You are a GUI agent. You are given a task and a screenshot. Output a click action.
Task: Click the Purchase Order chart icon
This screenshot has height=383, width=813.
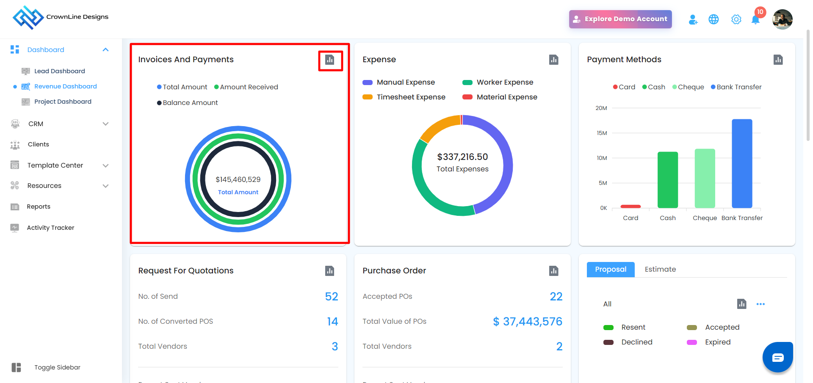[x=553, y=271]
